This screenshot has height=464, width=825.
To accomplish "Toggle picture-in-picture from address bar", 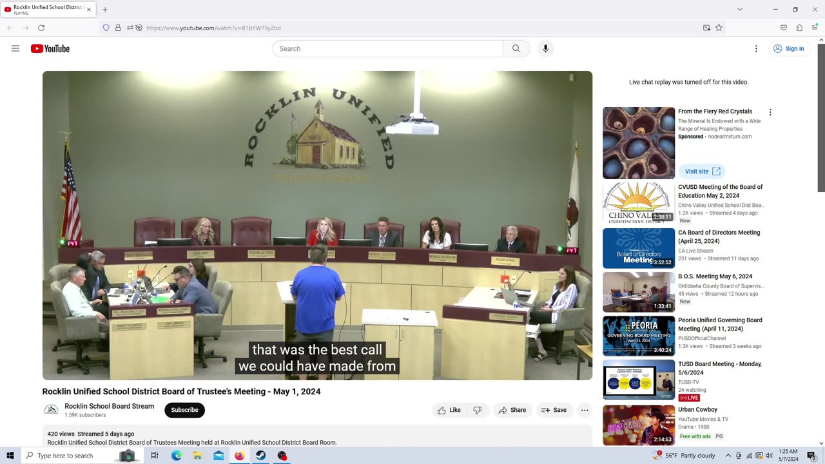I will point(706,28).
